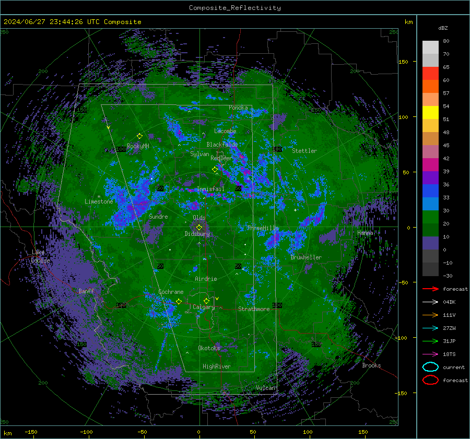470x439 pixels.
Task: Select the bright yellow 51-54 dBZ swatch
Action: point(430,112)
